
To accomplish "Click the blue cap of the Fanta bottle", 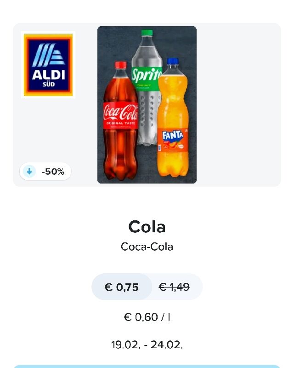I will pyautogui.click(x=173, y=61).
